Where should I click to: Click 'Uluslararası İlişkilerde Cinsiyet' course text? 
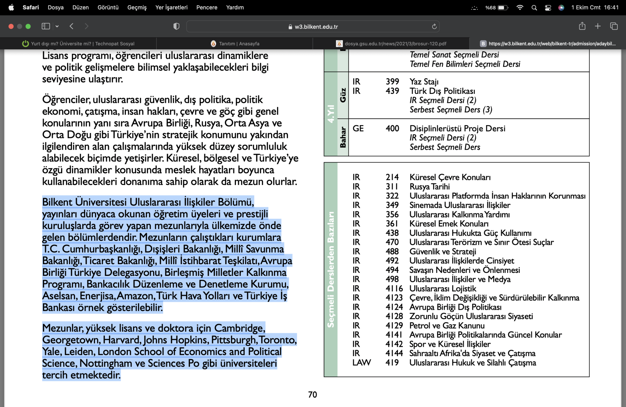click(462, 261)
